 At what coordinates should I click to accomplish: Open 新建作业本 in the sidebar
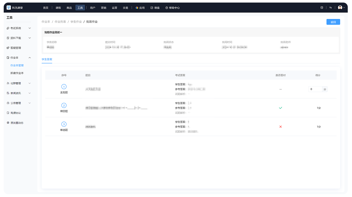17,73
